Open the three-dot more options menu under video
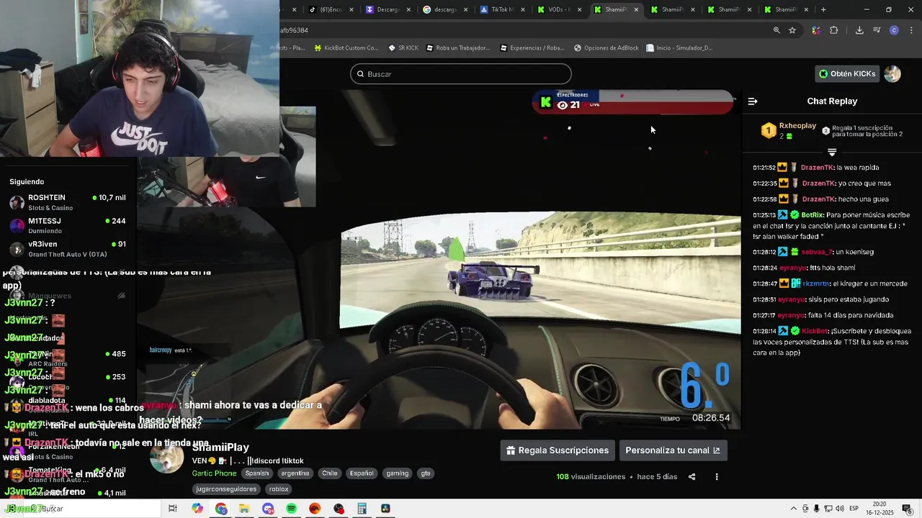922x518 pixels. [717, 476]
